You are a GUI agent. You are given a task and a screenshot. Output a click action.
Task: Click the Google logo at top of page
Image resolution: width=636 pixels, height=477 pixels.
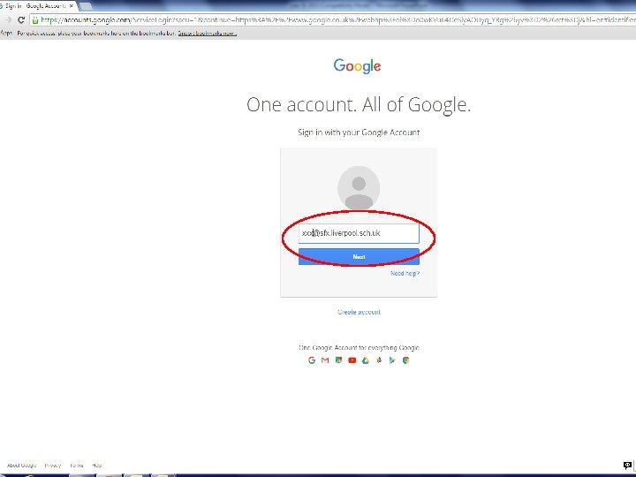coord(358,65)
